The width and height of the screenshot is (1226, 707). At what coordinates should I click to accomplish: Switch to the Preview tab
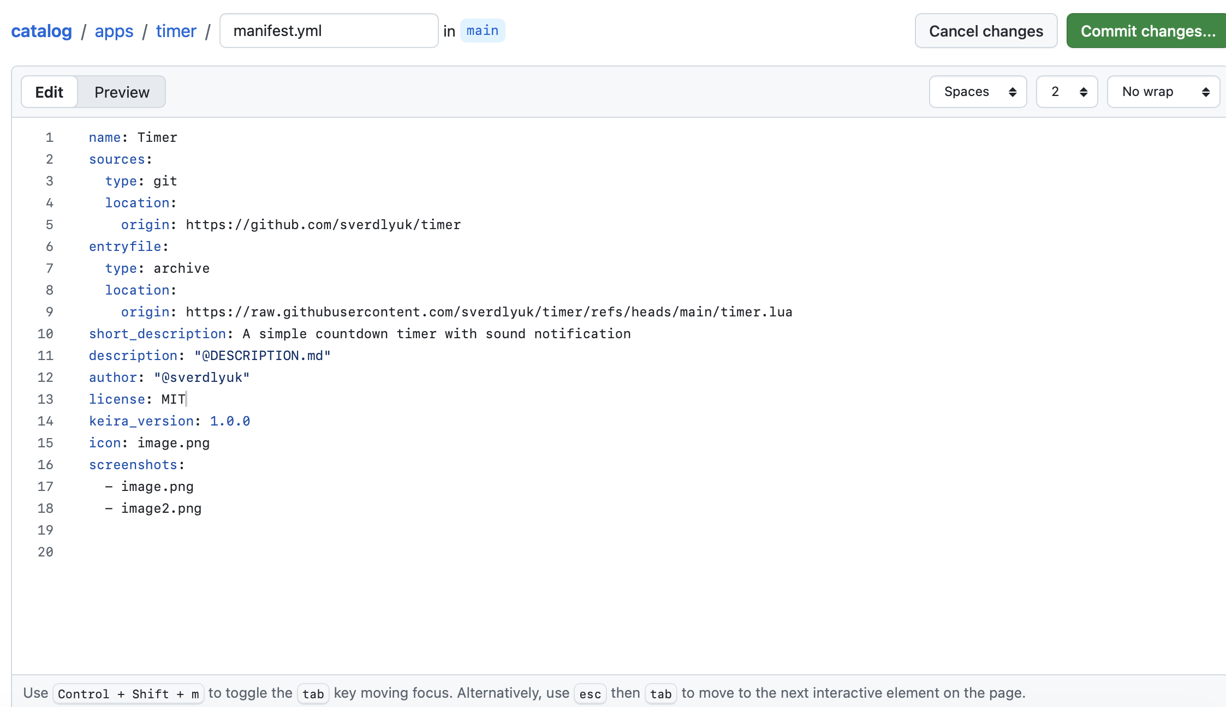click(x=122, y=92)
